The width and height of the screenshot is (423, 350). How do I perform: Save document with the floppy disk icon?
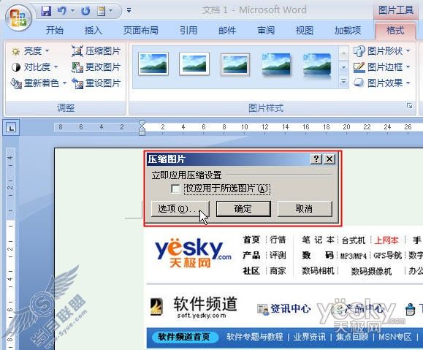46,11
